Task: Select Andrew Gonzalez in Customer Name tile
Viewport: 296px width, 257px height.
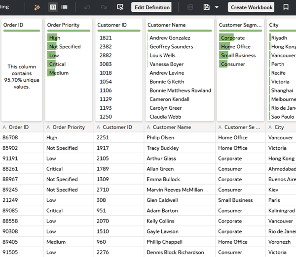Action: 170,38
